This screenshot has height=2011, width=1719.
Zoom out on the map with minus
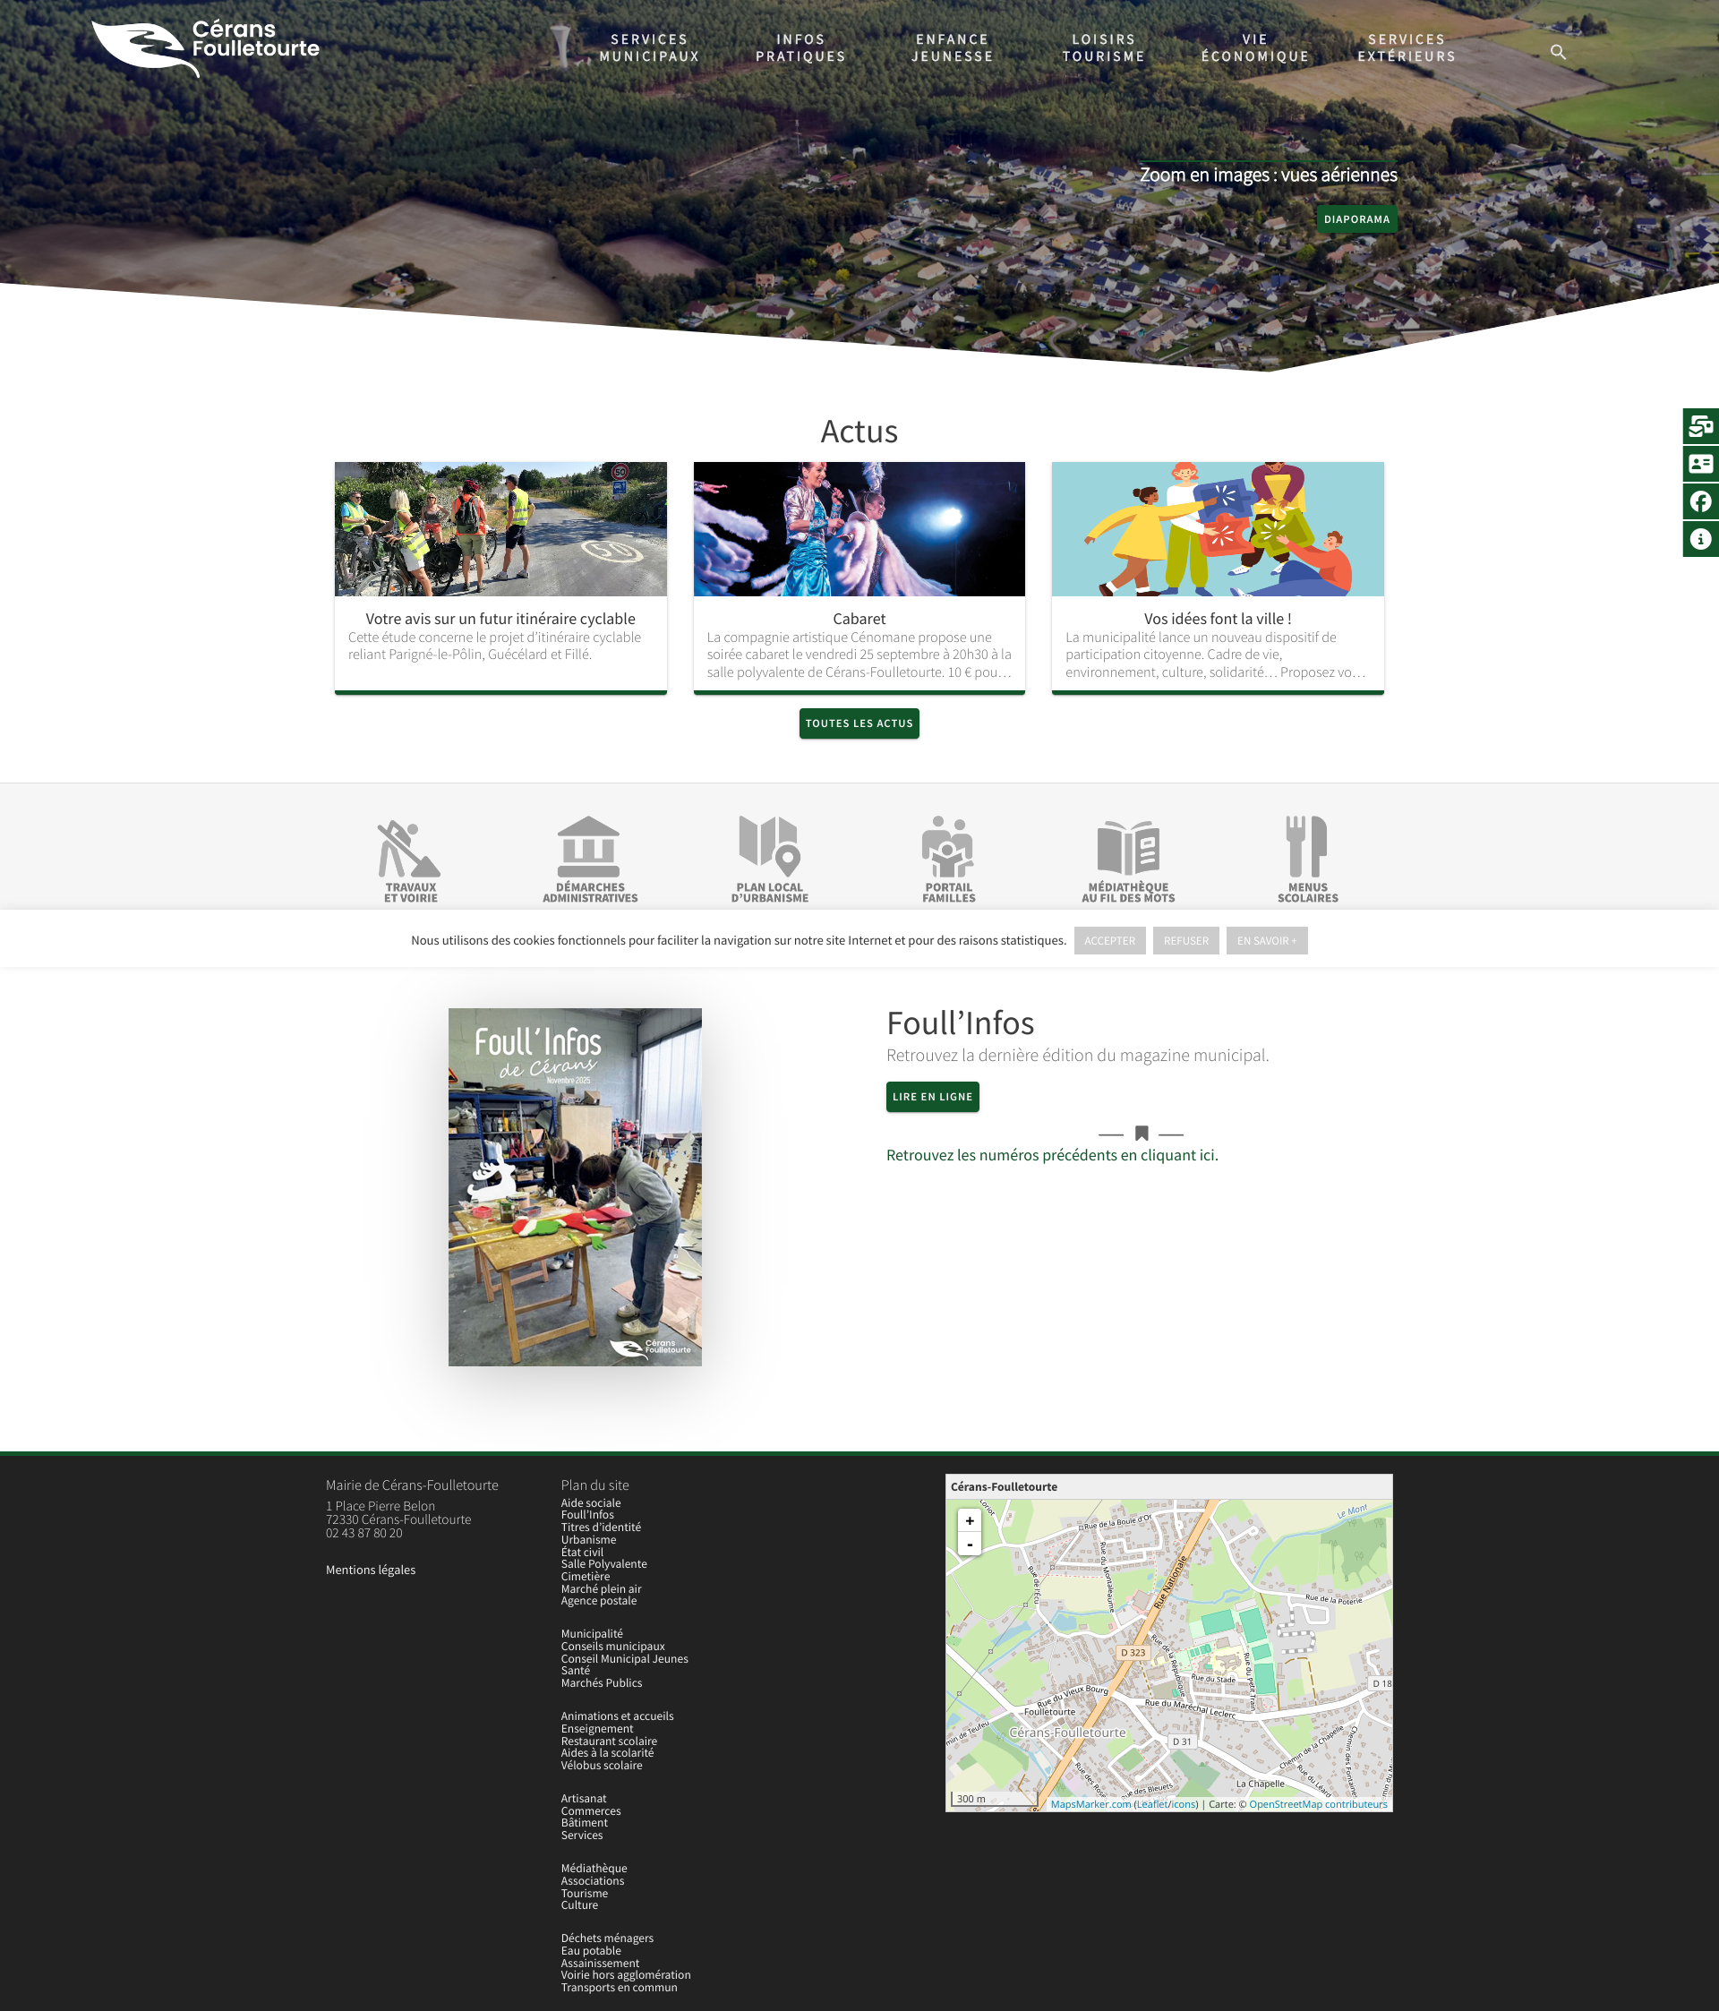pos(969,1545)
